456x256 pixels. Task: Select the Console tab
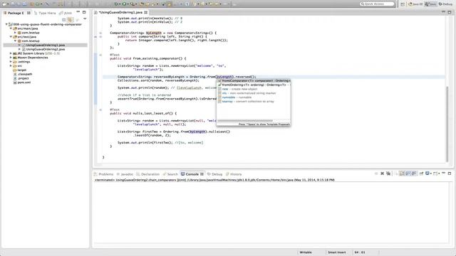(x=192, y=174)
